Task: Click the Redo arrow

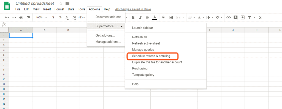Action: coord(14,17)
